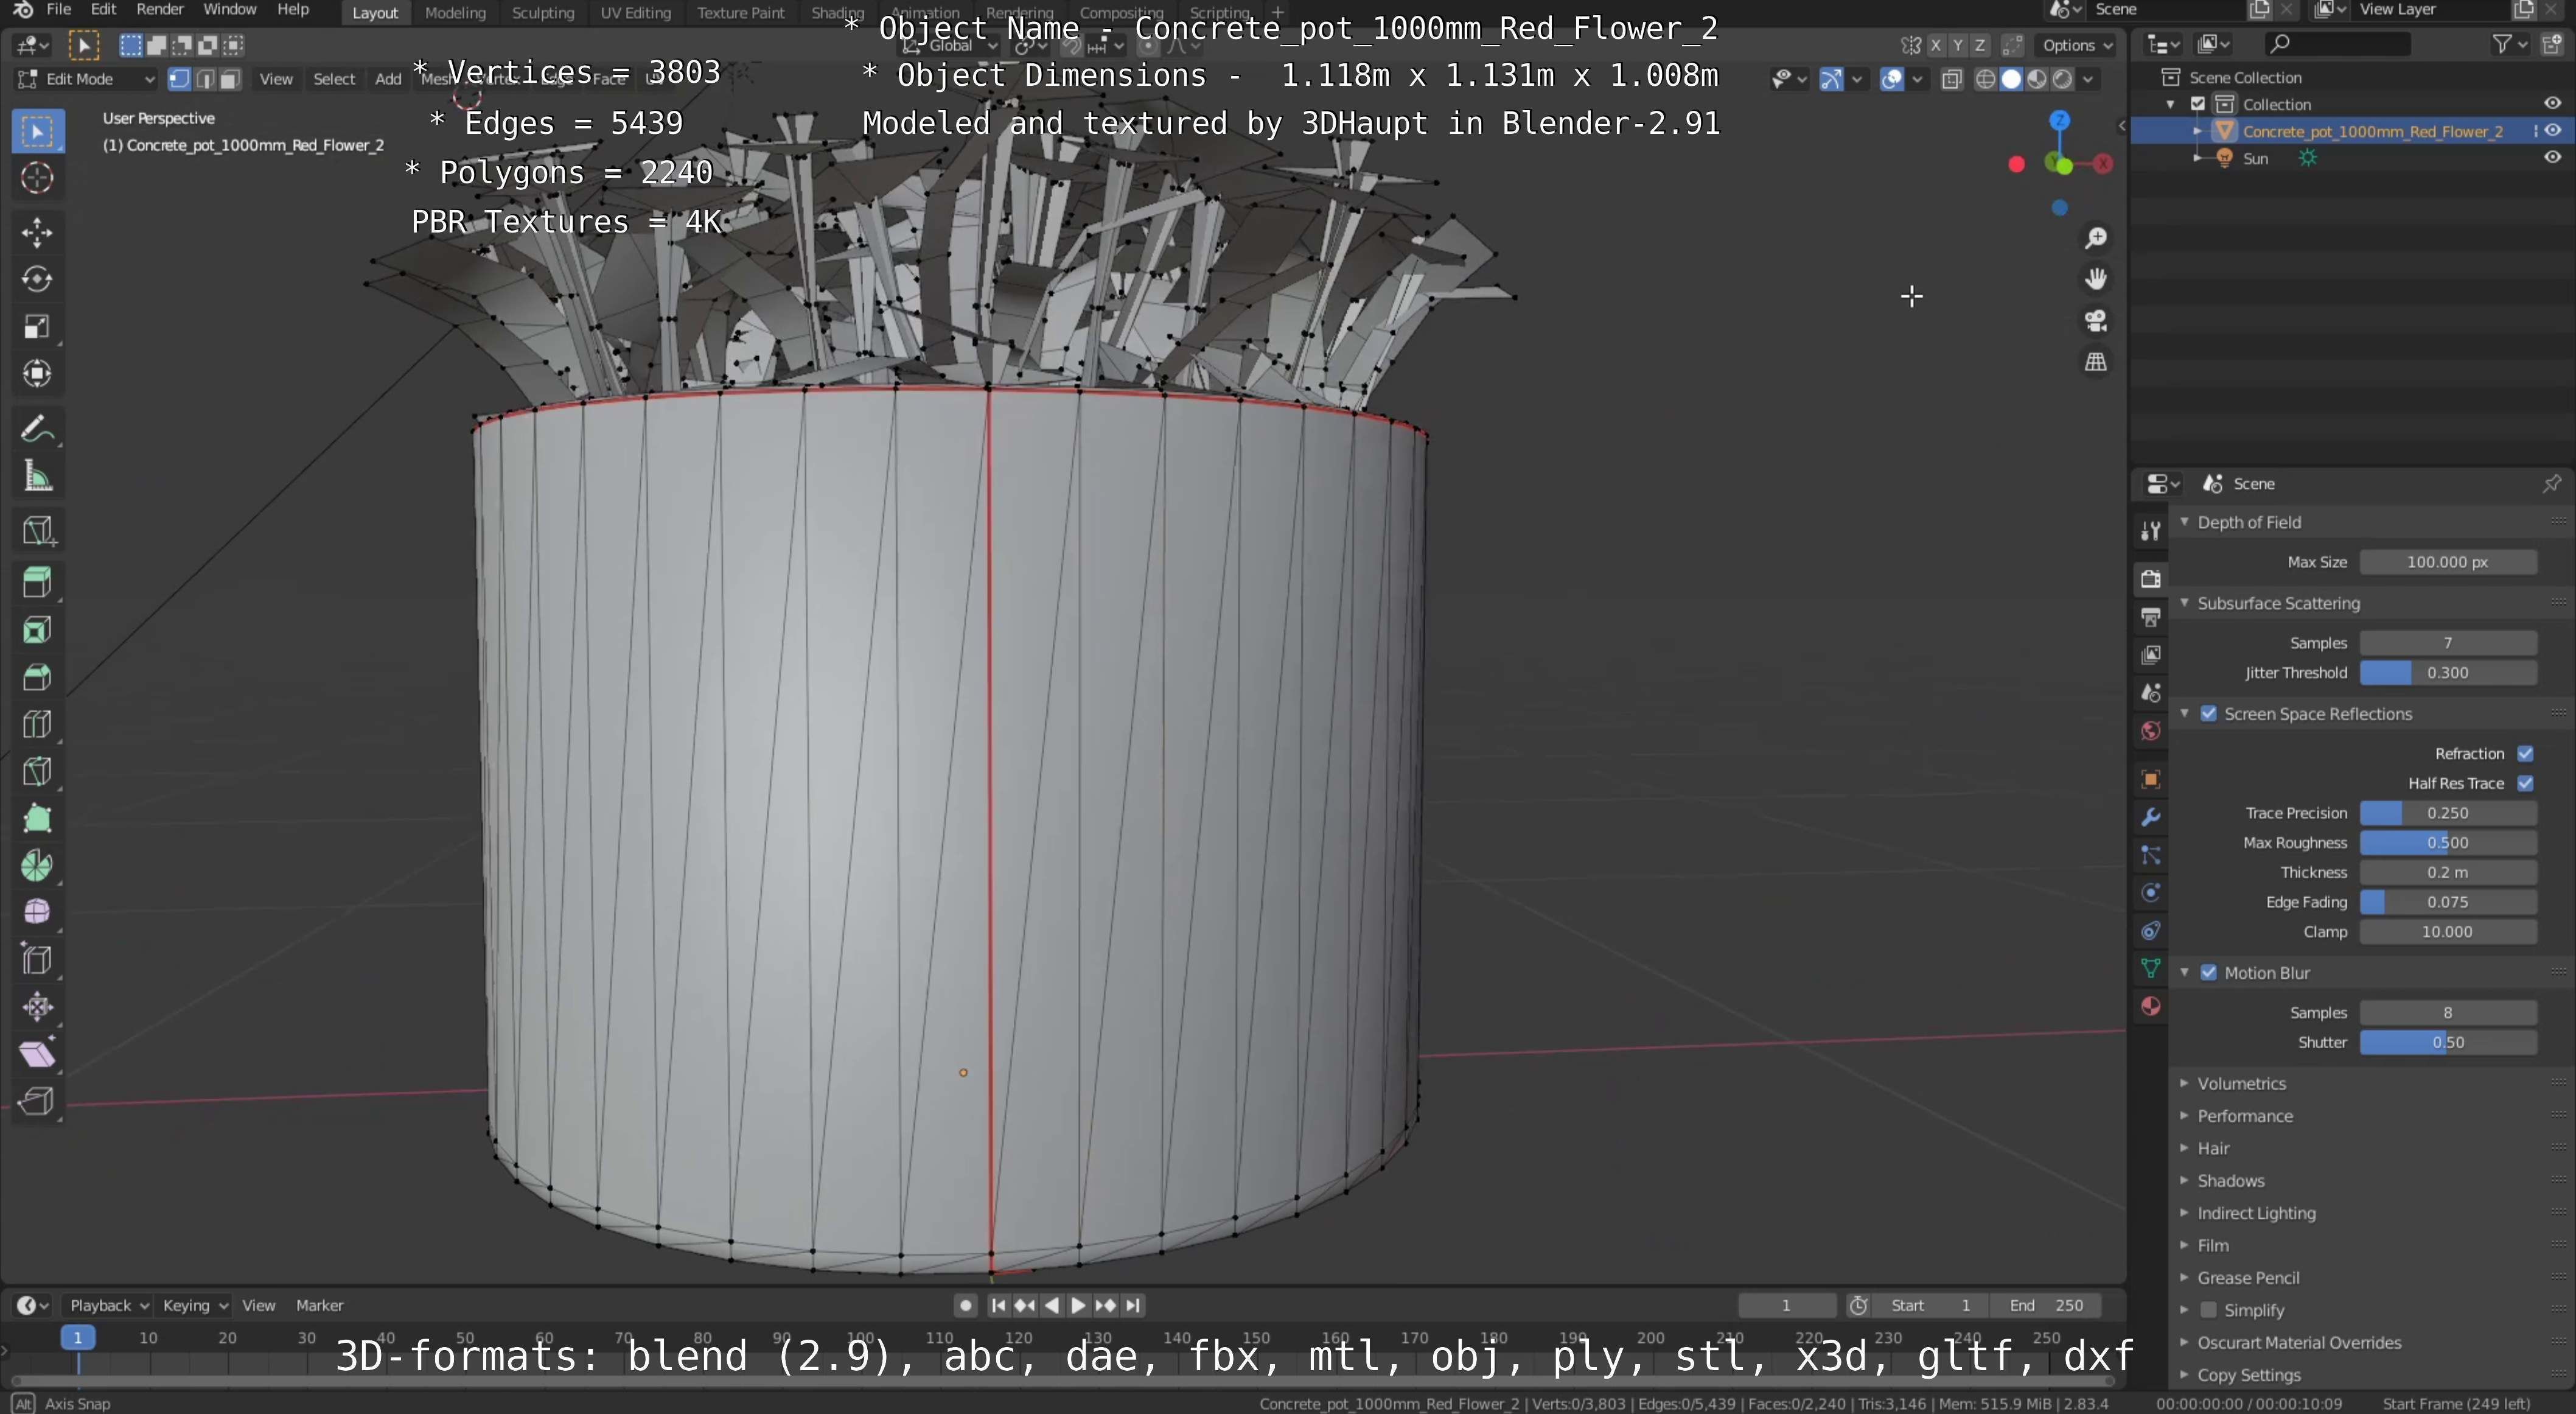Open the Render menu
The width and height of the screenshot is (2576, 1414).
click(160, 10)
